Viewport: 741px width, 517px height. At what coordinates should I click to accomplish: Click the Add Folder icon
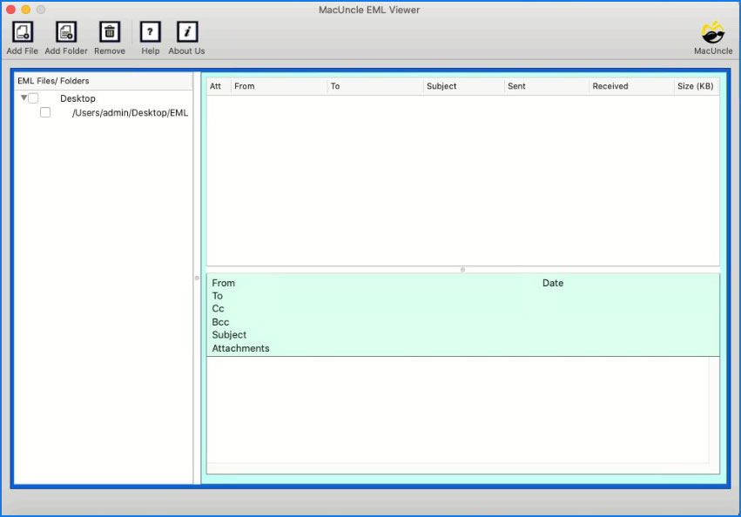tap(66, 32)
